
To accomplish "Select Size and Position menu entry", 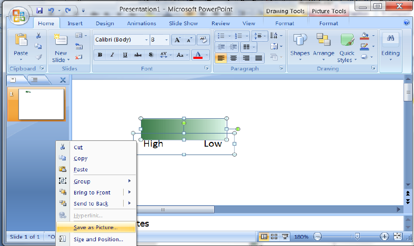I will tap(96, 239).
